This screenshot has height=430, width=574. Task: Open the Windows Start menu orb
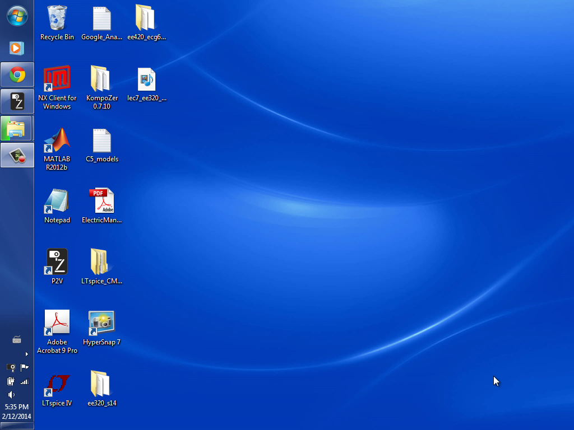click(x=17, y=16)
